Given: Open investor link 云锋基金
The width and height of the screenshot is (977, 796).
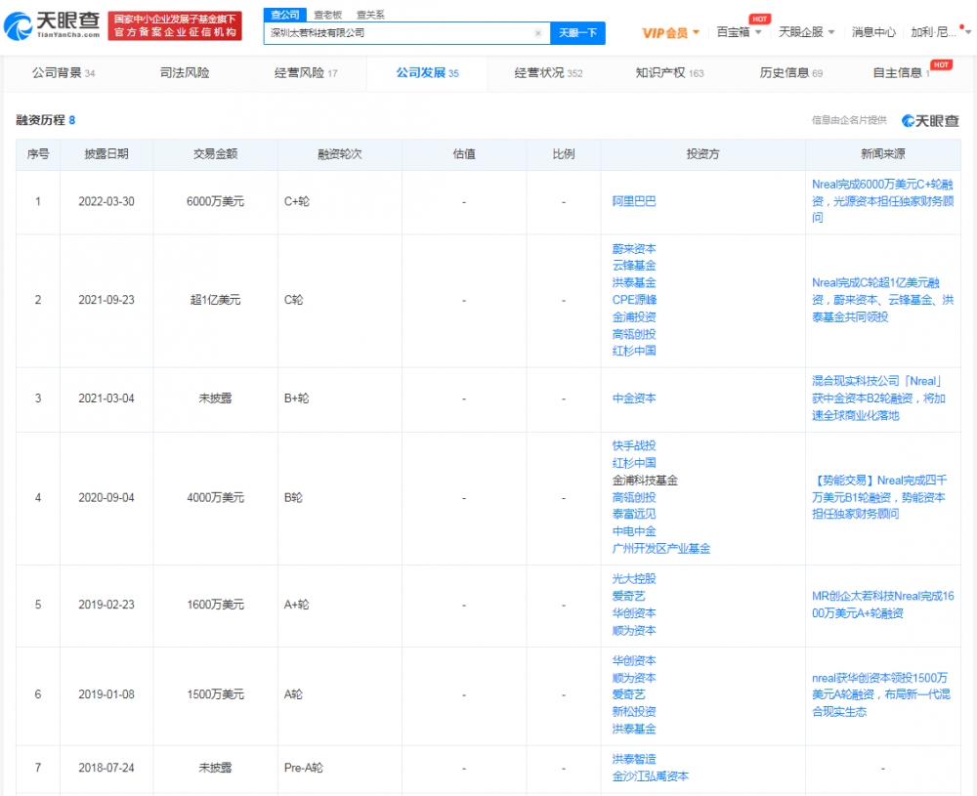Looking at the screenshot, I should click(634, 266).
